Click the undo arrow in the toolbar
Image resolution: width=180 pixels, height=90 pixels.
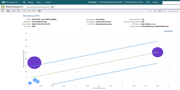point(24,11)
